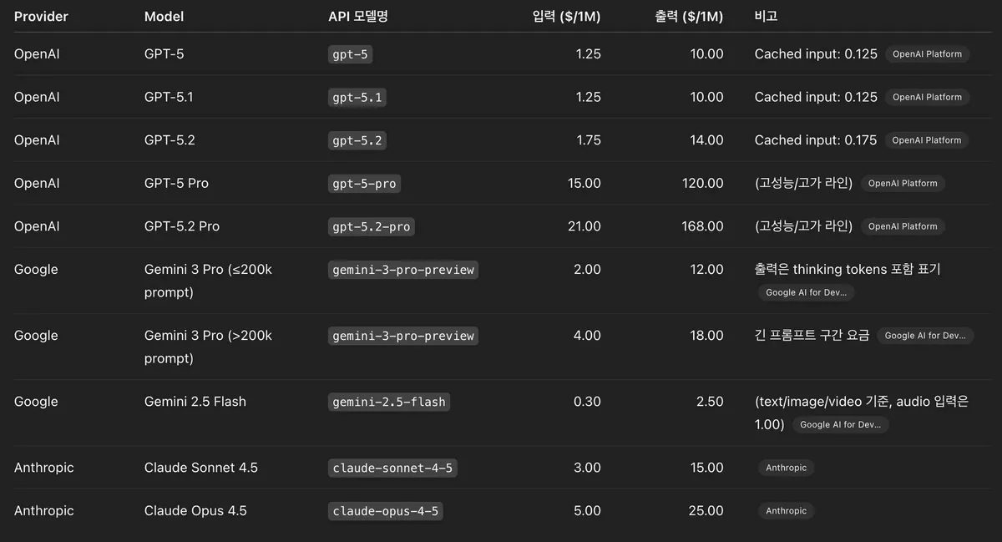Viewport: 1002px width, 542px height.
Task: Click the 출력은 thinking tokens 포함 표기 note
Action: click(848, 270)
